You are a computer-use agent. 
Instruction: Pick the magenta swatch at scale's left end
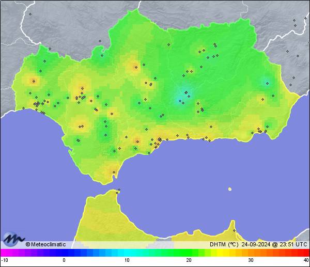4,253
